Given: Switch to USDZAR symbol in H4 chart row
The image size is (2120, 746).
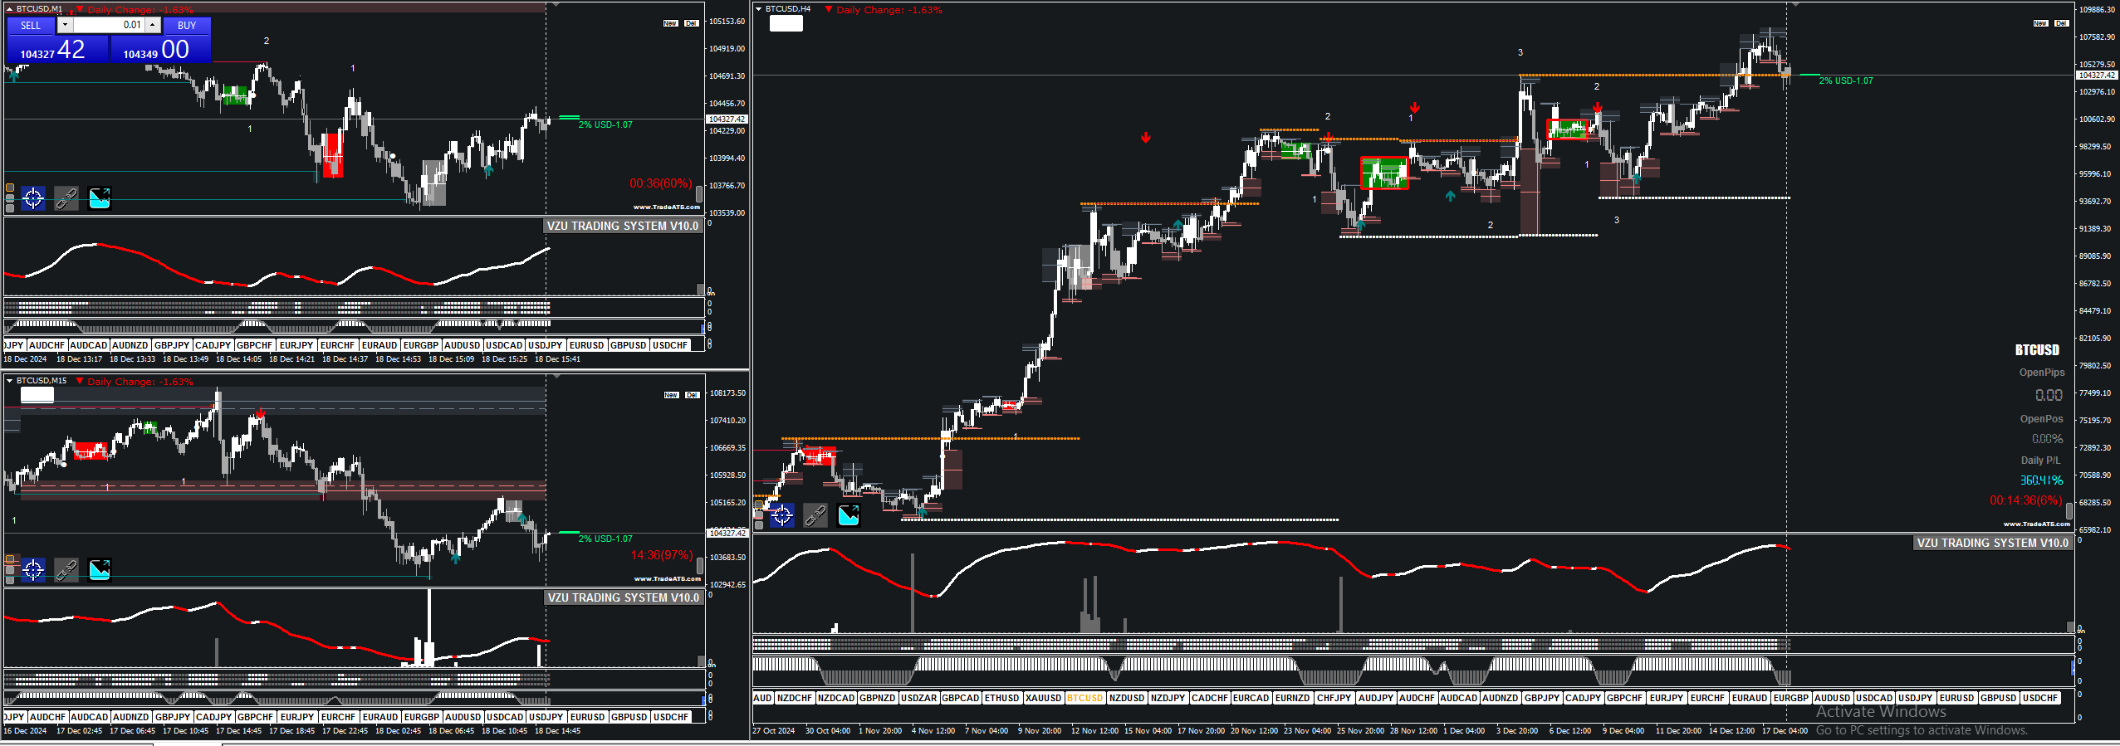Looking at the screenshot, I should point(919,698).
